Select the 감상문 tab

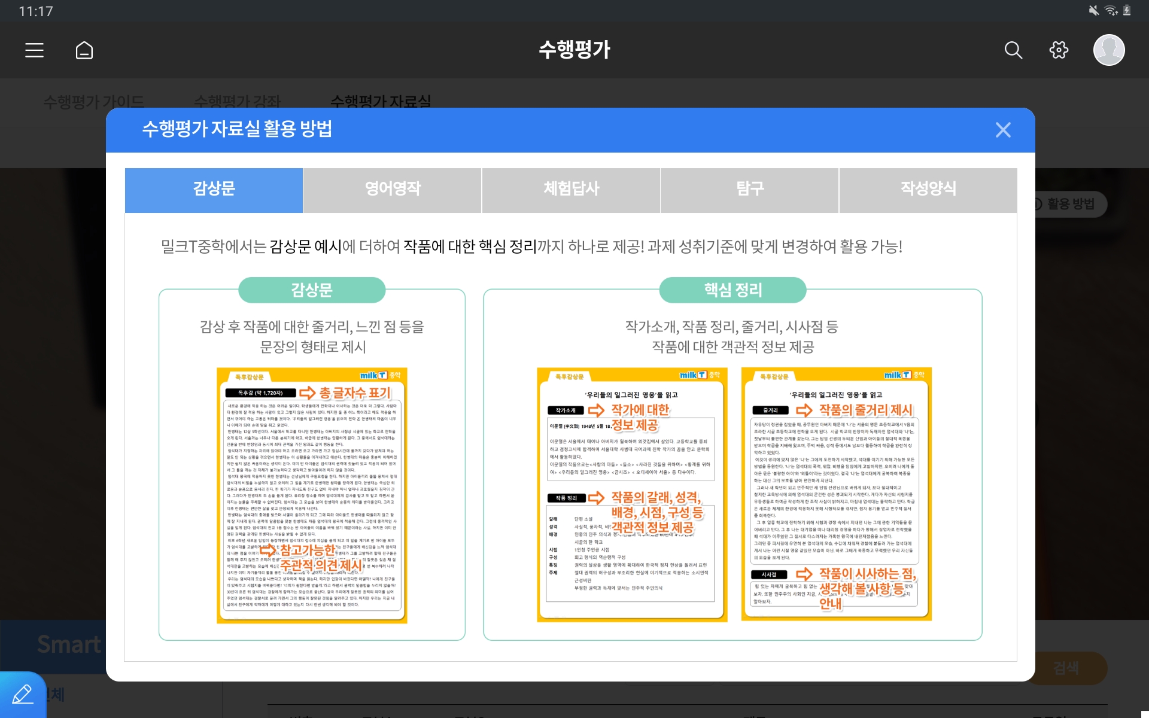point(214,190)
